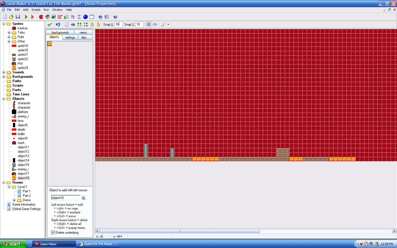Click the Windows start button
This screenshot has height=248, width=397.
[13, 244]
